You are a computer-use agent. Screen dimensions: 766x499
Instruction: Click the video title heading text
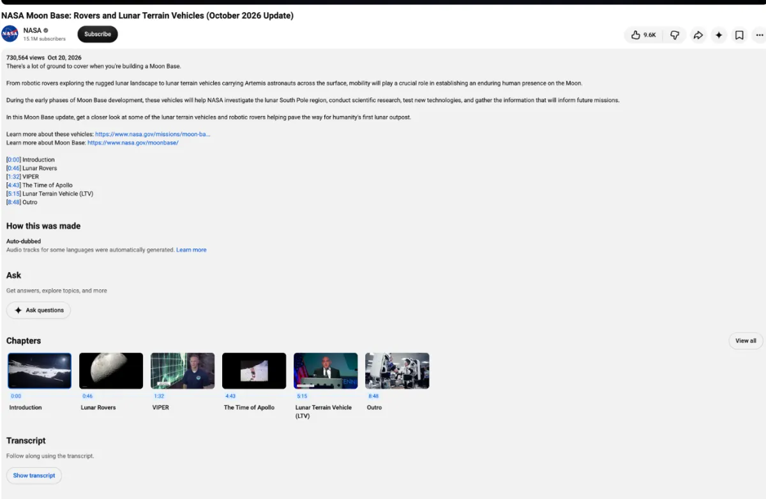point(147,16)
